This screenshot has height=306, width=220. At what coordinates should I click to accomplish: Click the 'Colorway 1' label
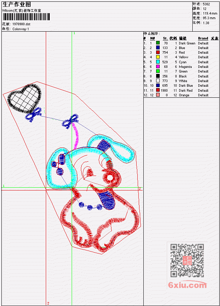21,29
